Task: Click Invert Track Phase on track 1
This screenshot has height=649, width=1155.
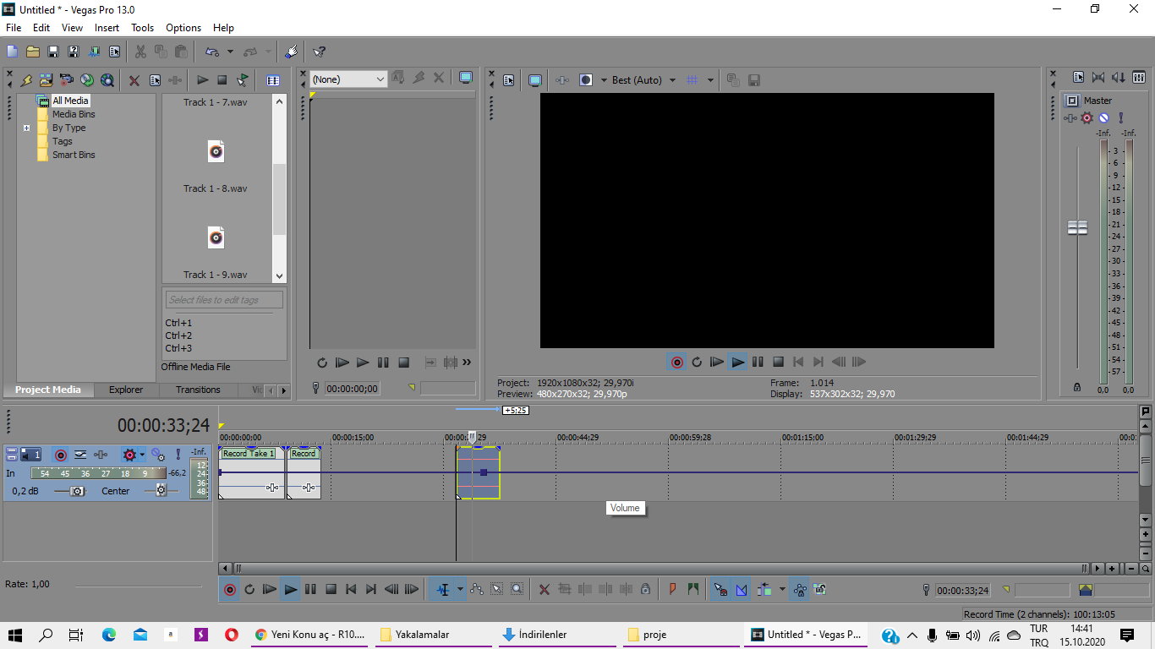Action: (x=80, y=455)
